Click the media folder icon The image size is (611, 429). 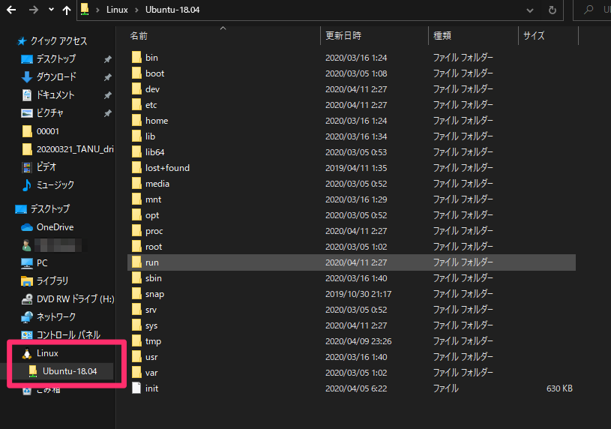pyautogui.click(x=136, y=183)
